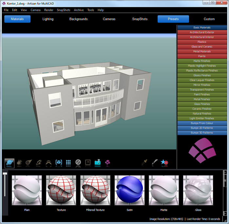Select the hand pan tool

(x=19, y=162)
